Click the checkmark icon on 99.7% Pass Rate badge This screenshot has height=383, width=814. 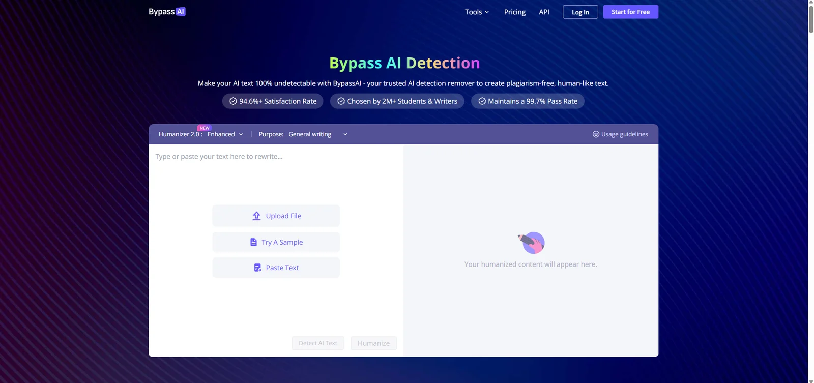(x=482, y=101)
